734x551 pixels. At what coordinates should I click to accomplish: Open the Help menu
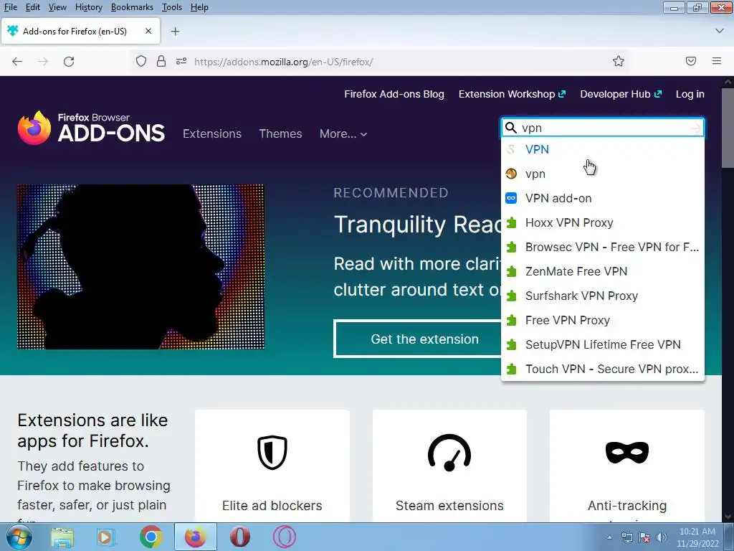[x=199, y=7]
